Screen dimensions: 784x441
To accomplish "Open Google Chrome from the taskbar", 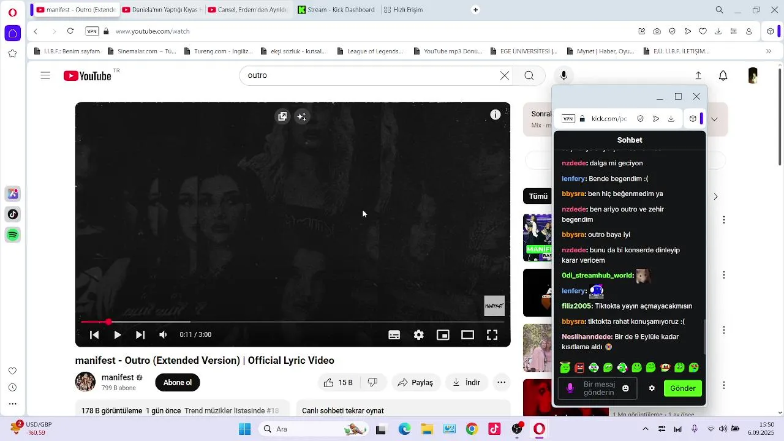I will tap(472, 429).
